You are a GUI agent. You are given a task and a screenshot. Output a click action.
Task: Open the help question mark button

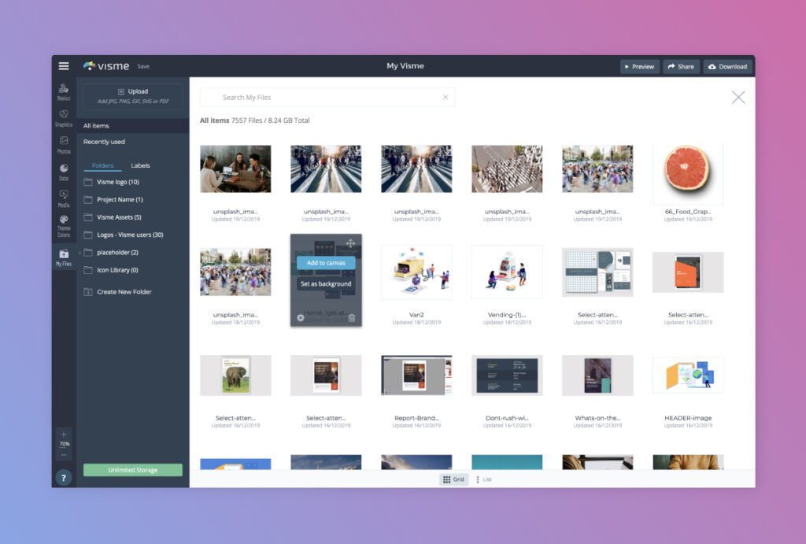pyautogui.click(x=64, y=477)
